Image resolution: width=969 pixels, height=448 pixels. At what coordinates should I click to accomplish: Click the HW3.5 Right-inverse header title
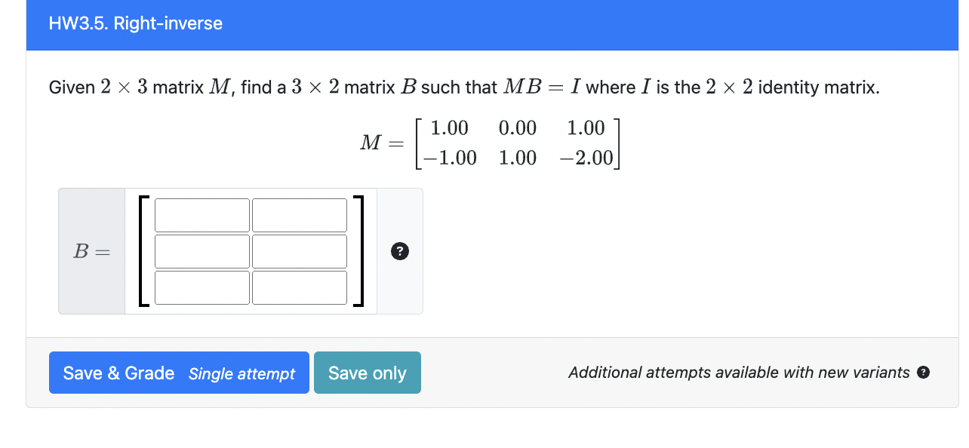(136, 23)
